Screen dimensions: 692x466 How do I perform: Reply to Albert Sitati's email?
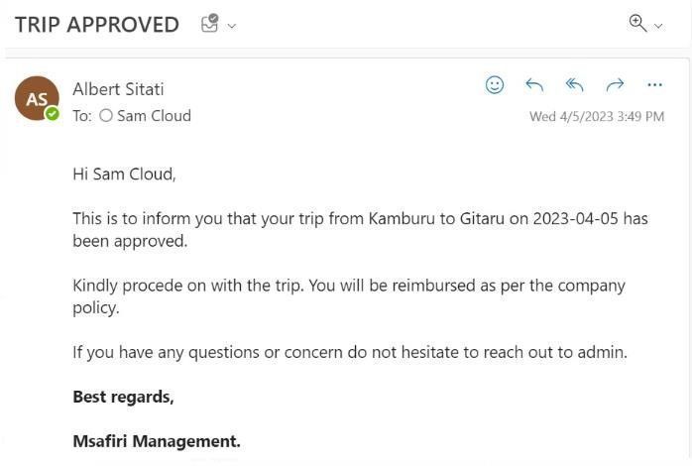point(534,85)
